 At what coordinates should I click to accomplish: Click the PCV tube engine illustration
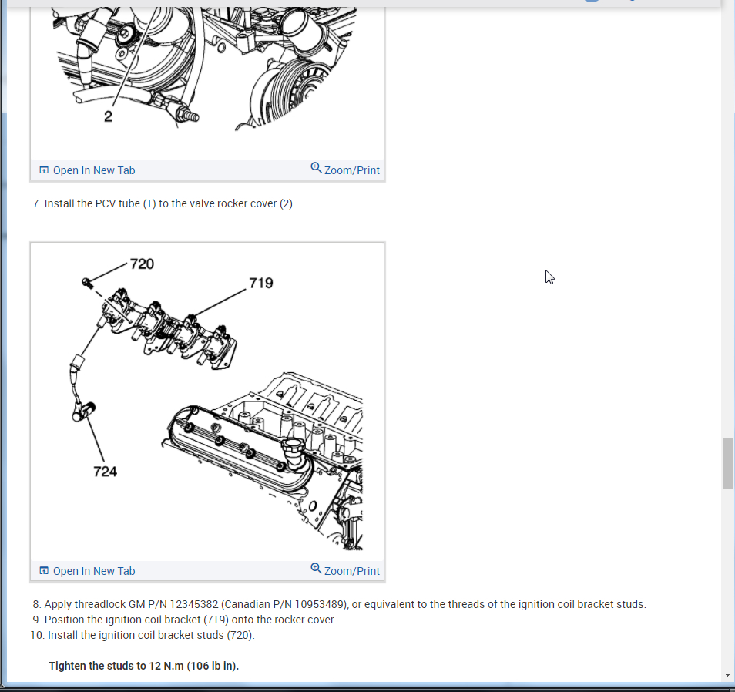pos(207,83)
